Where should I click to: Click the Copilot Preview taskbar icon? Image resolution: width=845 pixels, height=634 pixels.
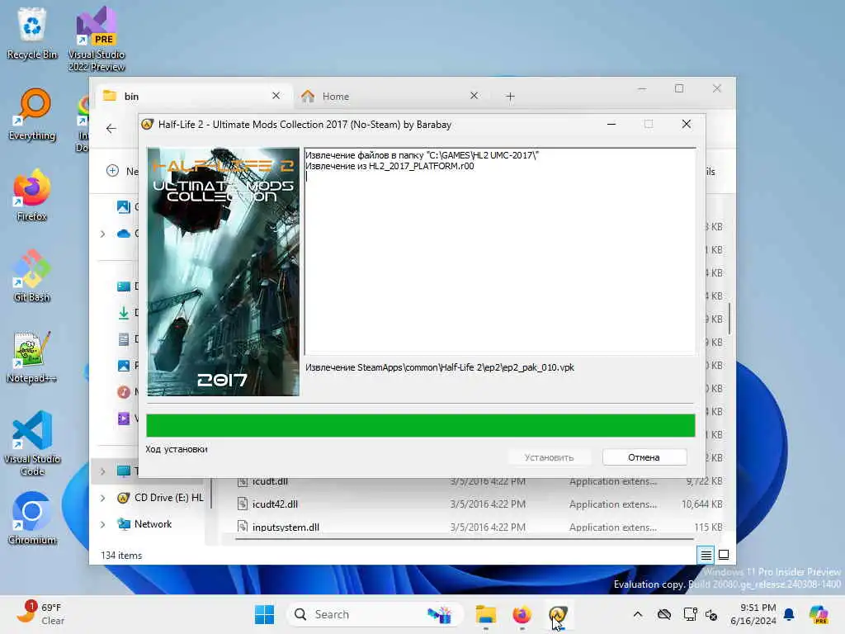click(x=819, y=614)
